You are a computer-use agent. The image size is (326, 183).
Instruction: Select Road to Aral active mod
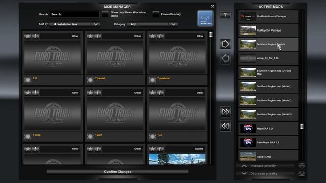[x=268, y=156]
